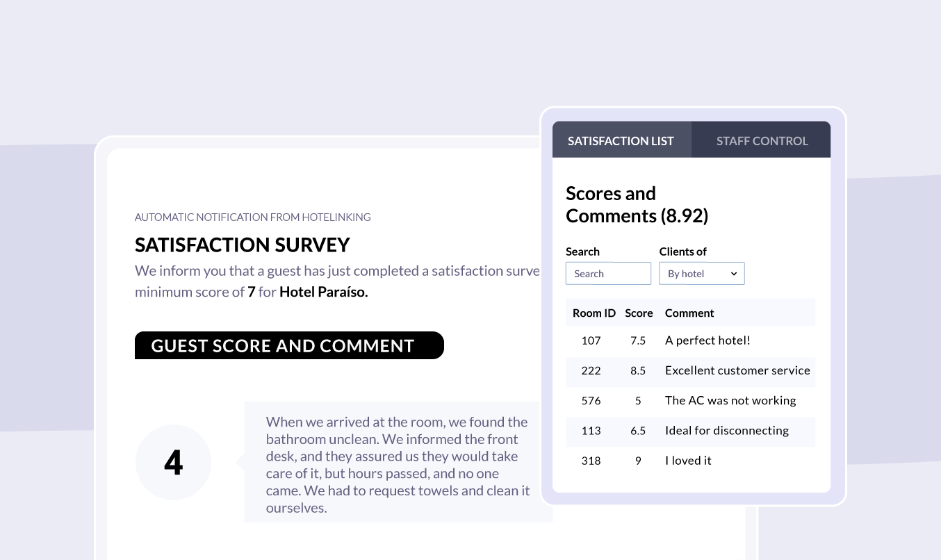This screenshot has width=941, height=560.
Task: Click the 8.5 score for room 222
Action: tap(638, 370)
